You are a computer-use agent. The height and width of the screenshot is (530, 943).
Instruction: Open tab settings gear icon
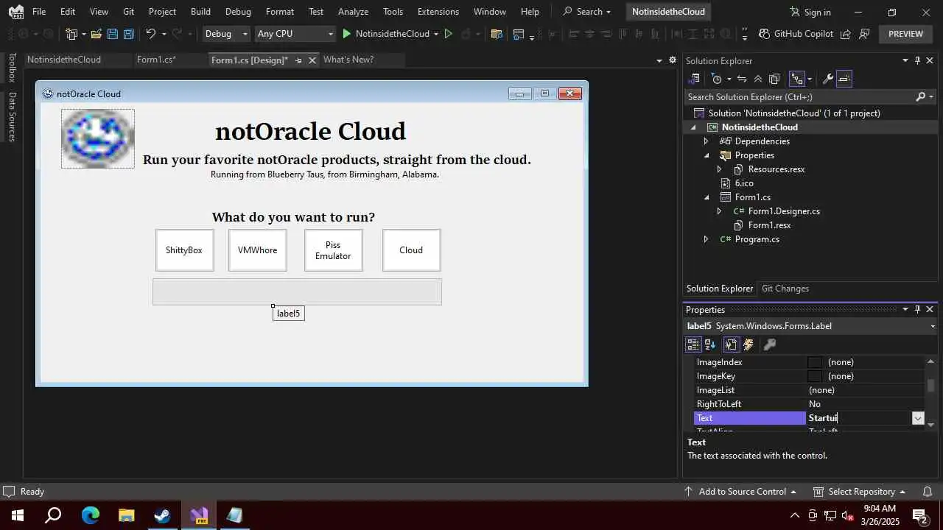click(673, 60)
